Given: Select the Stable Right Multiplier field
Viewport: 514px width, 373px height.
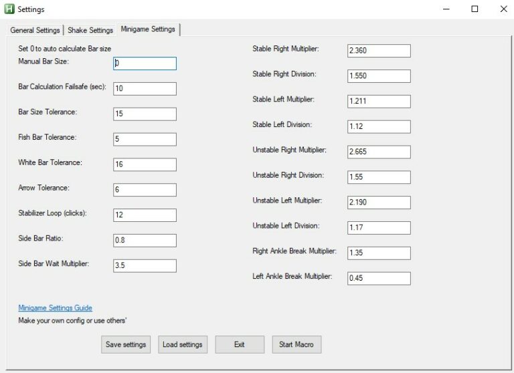Looking at the screenshot, I should coord(379,51).
